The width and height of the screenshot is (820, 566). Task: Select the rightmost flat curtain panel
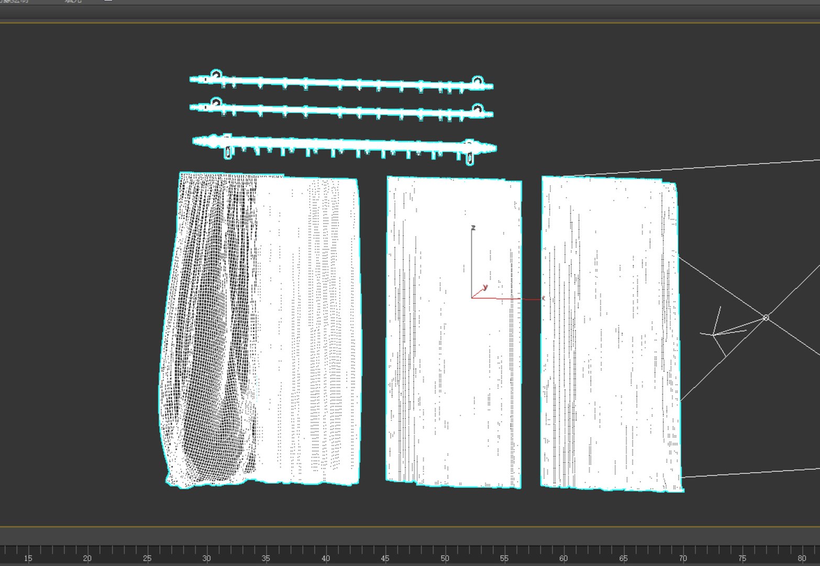(x=612, y=333)
